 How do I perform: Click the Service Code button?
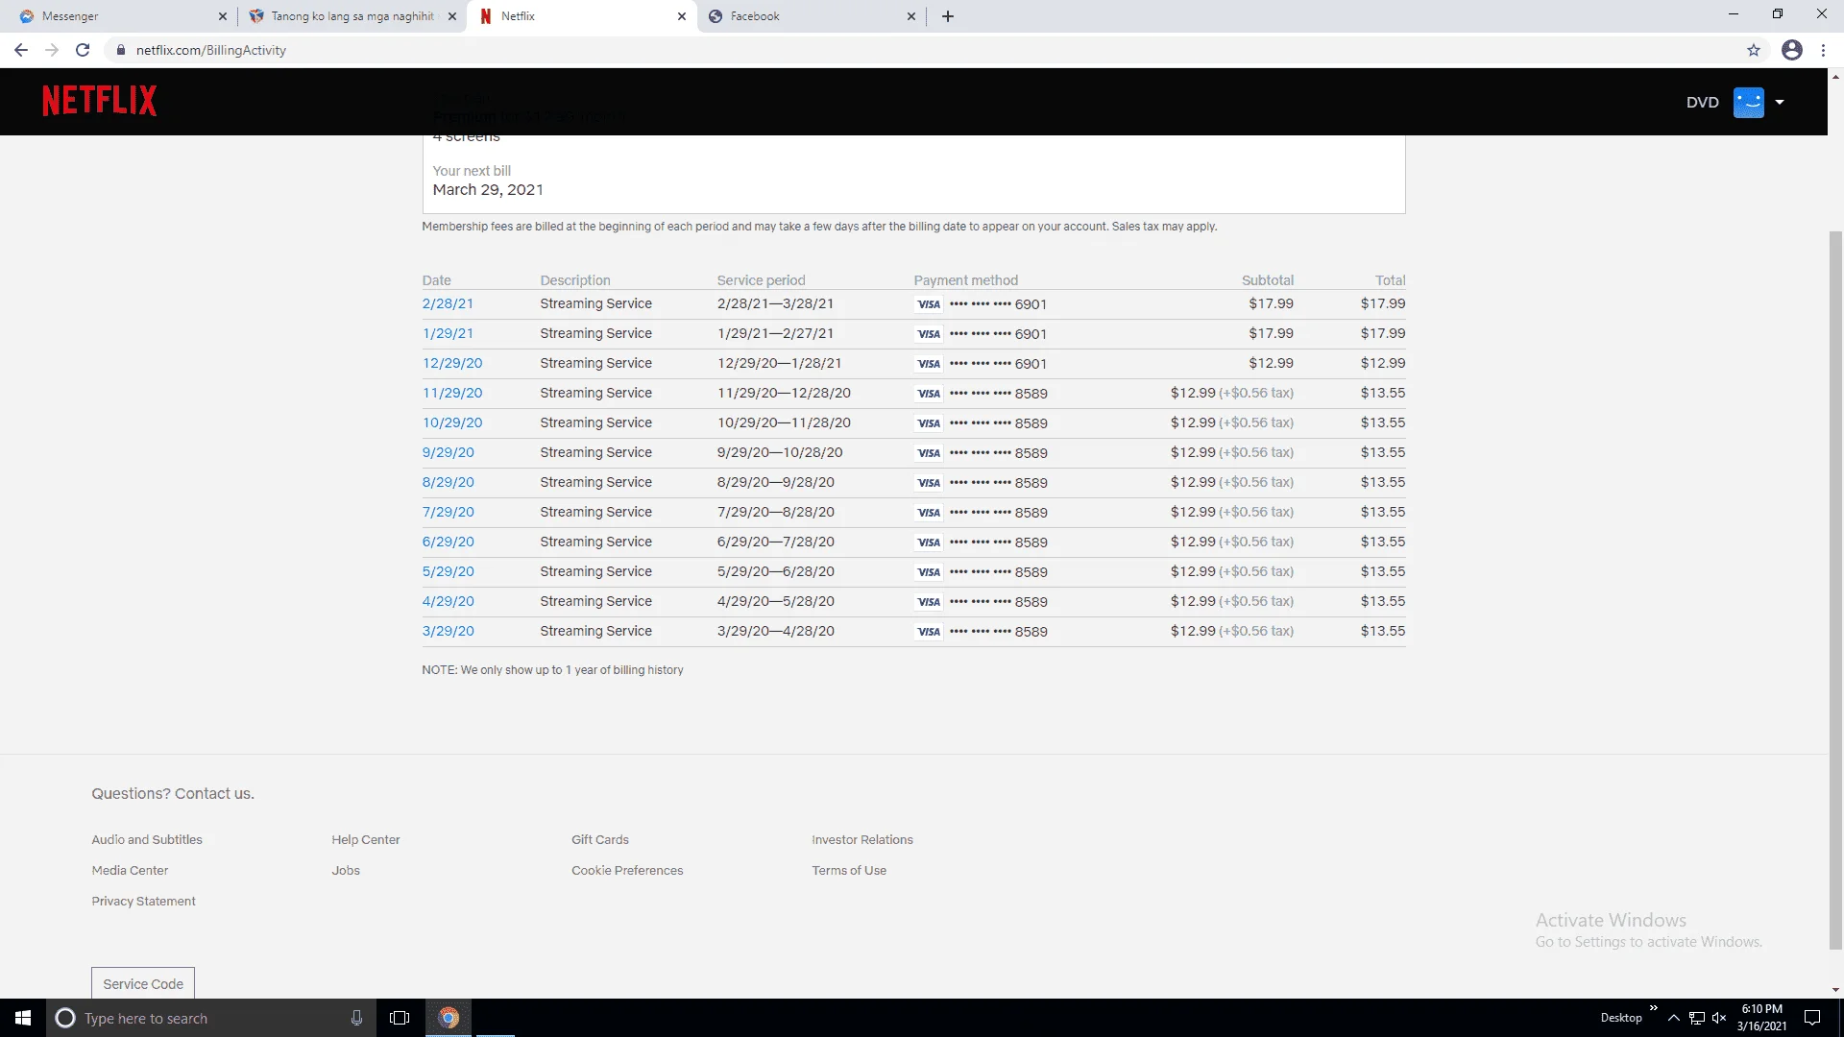click(x=143, y=983)
